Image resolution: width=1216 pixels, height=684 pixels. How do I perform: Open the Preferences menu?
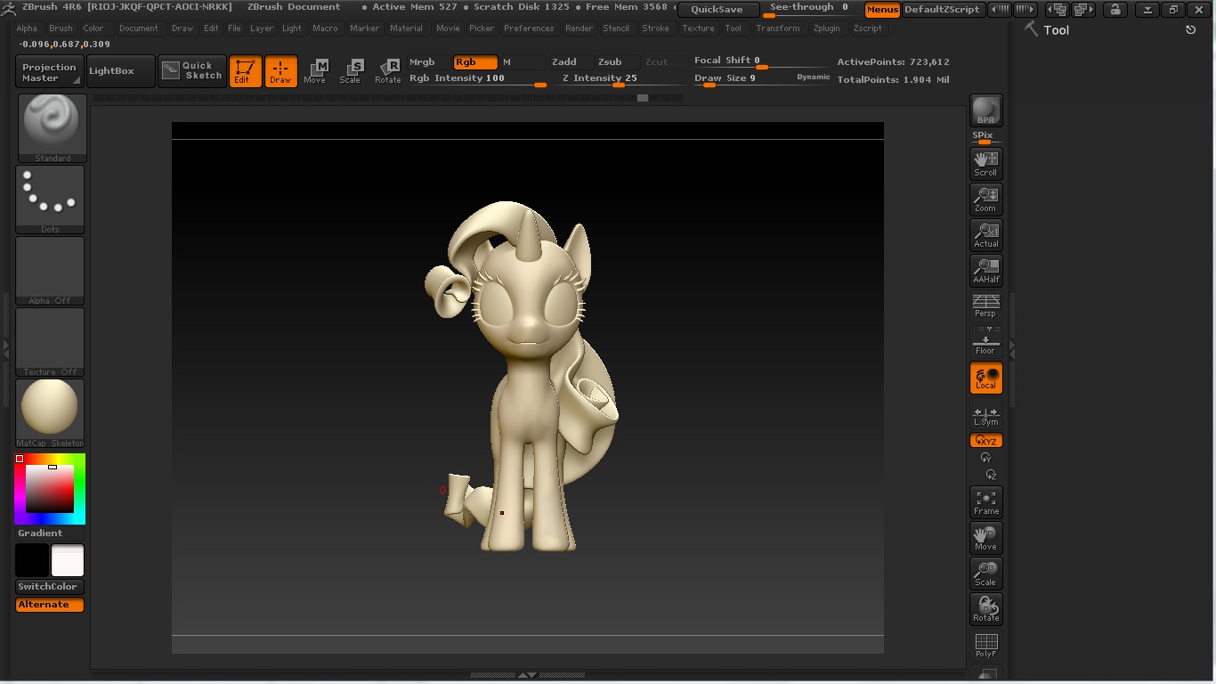click(x=529, y=28)
